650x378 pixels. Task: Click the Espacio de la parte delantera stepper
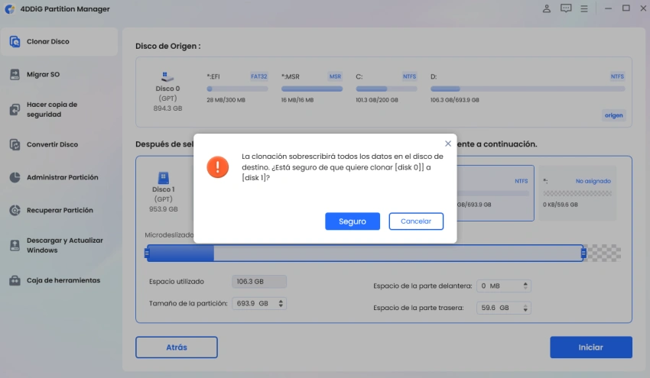(525, 286)
